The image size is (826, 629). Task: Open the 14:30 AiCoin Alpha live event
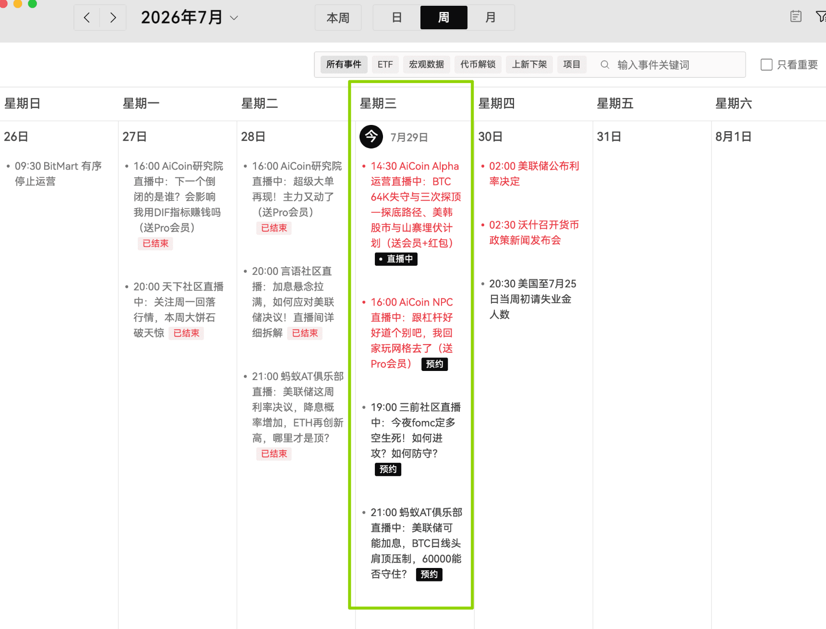coord(416,204)
